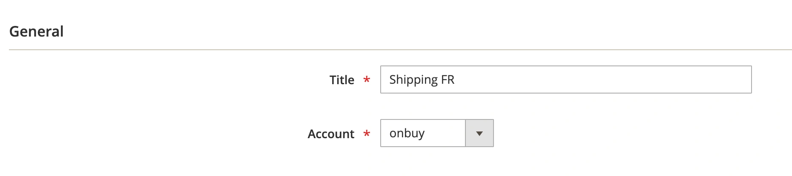
Task: Click inside the Title input field
Action: [x=565, y=79]
